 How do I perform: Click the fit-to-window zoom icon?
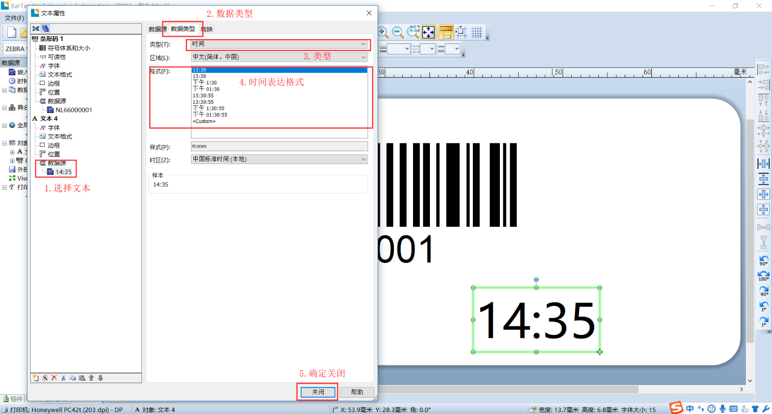pos(428,32)
